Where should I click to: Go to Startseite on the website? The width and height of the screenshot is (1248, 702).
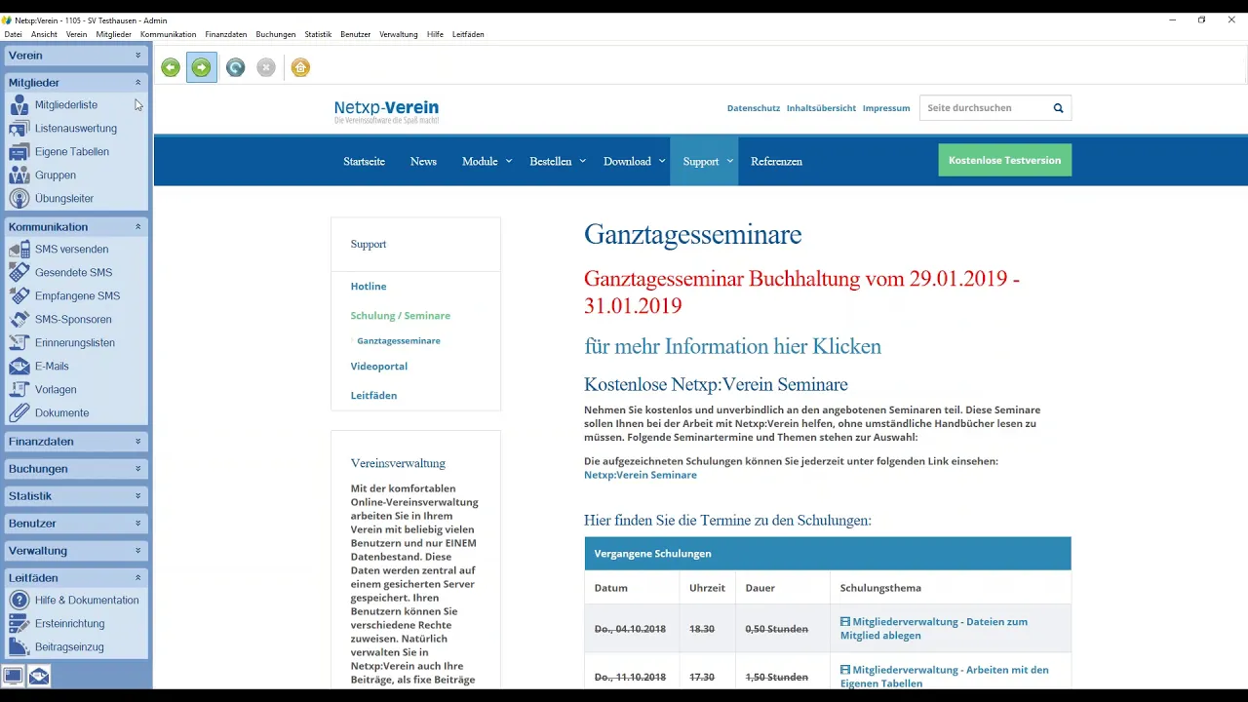(364, 161)
